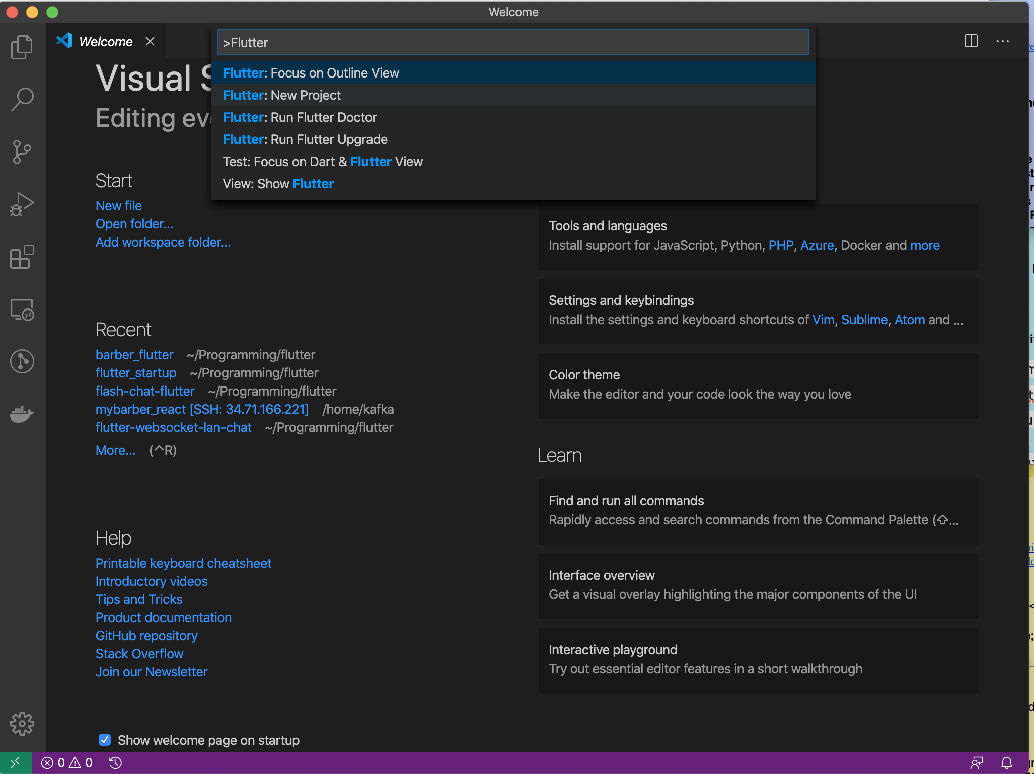This screenshot has width=1034, height=774.
Task: Open the Remote Explorer view
Action: [x=22, y=309]
